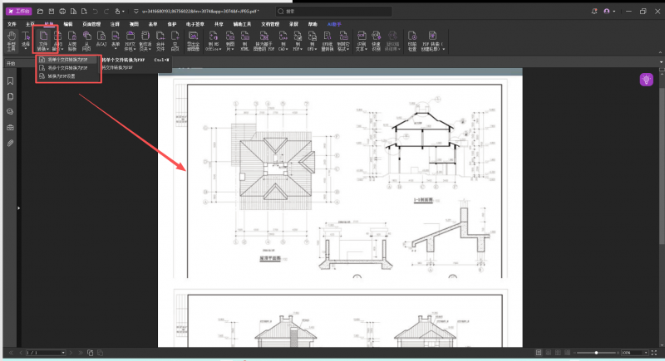This screenshot has width=665, height=361.
Task: Click the roof plan drawing on the page
Action: 272,173
